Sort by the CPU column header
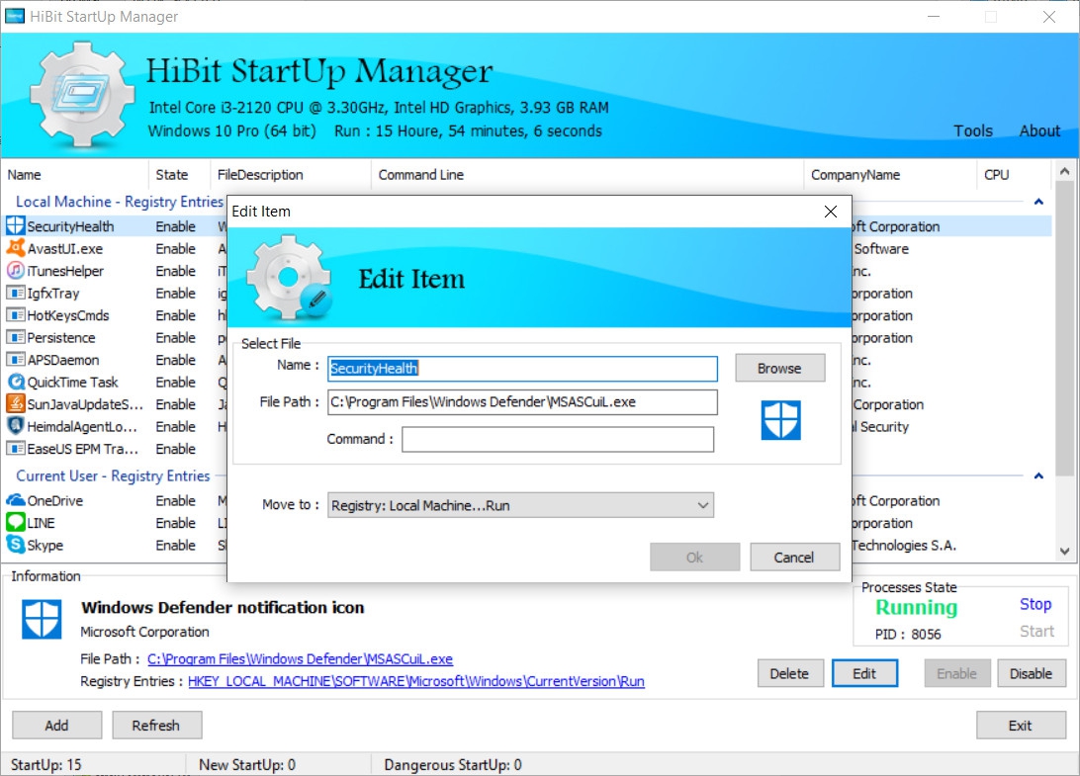1080x776 pixels. coord(1013,175)
